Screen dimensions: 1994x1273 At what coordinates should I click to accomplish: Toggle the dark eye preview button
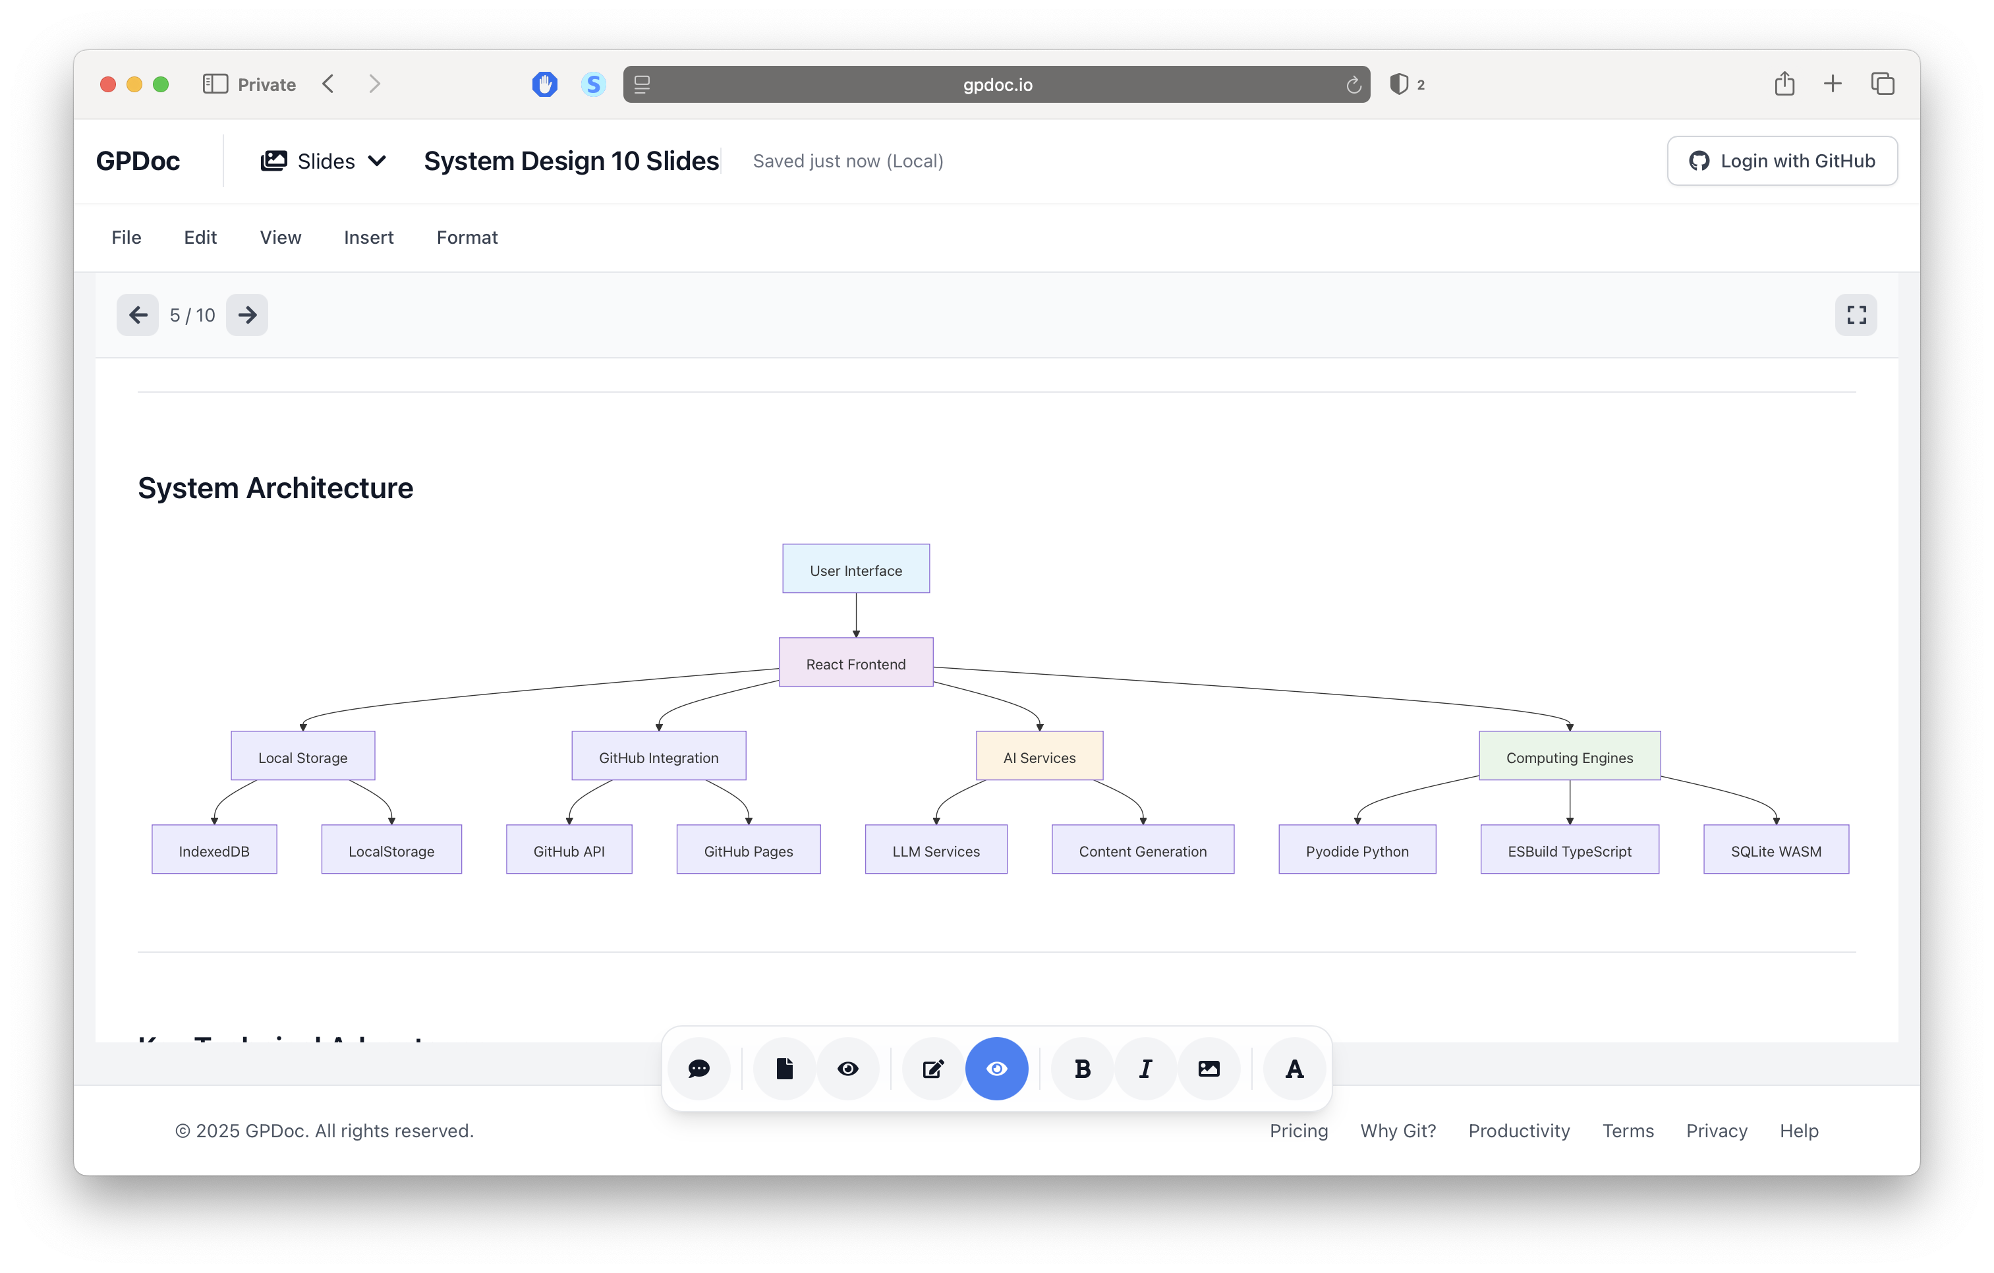[x=847, y=1069]
